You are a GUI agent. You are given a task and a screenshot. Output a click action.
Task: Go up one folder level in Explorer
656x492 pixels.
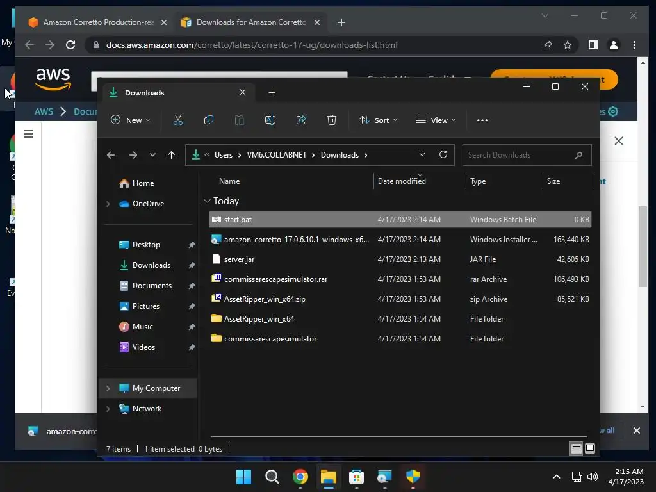click(171, 155)
